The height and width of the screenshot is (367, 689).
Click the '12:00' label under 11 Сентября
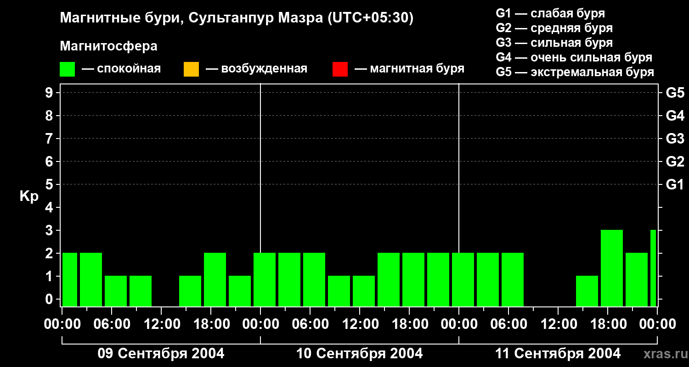[558, 324]
